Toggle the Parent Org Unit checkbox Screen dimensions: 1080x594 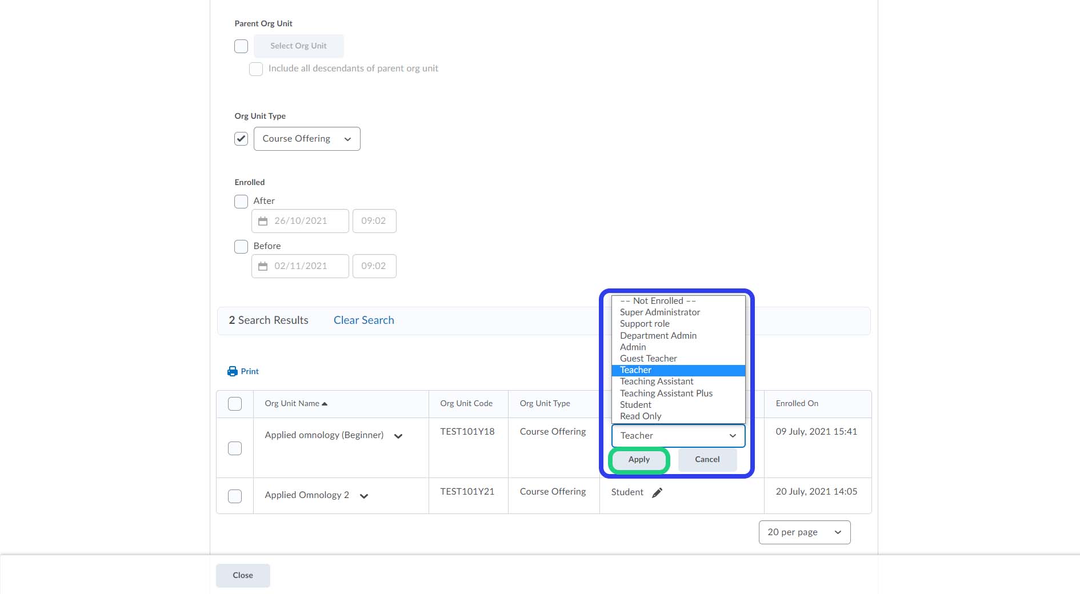[x=241, y=46]
